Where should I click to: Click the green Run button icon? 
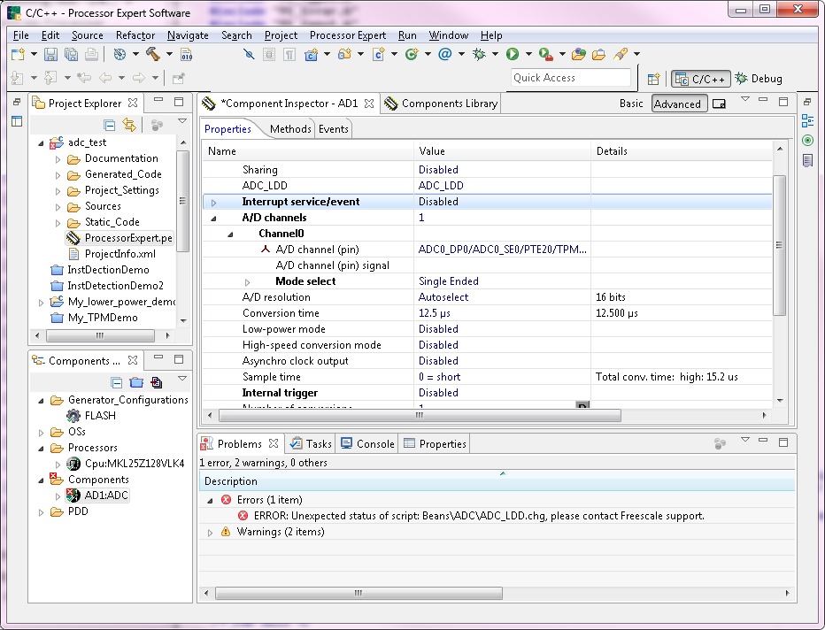(512, 55)
